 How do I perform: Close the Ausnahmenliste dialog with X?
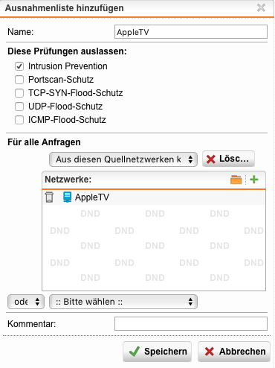tap(261, 7)
